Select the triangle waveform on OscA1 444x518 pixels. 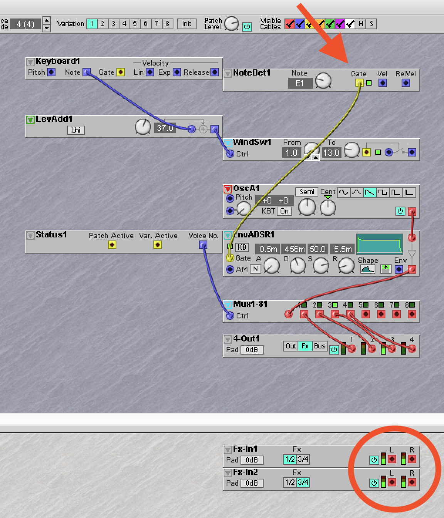click(x=357, y=192)
